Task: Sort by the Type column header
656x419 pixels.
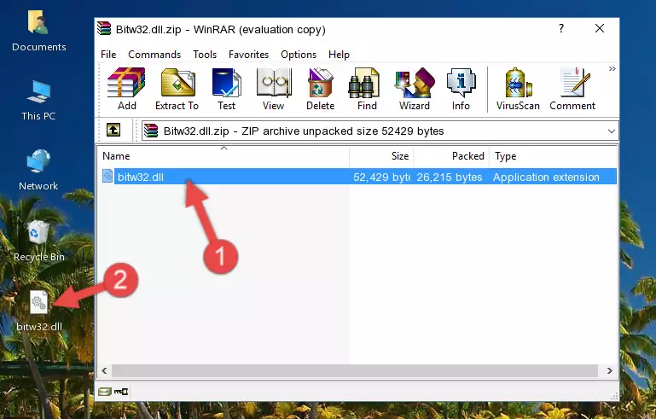Action: [x=553, y=156]
